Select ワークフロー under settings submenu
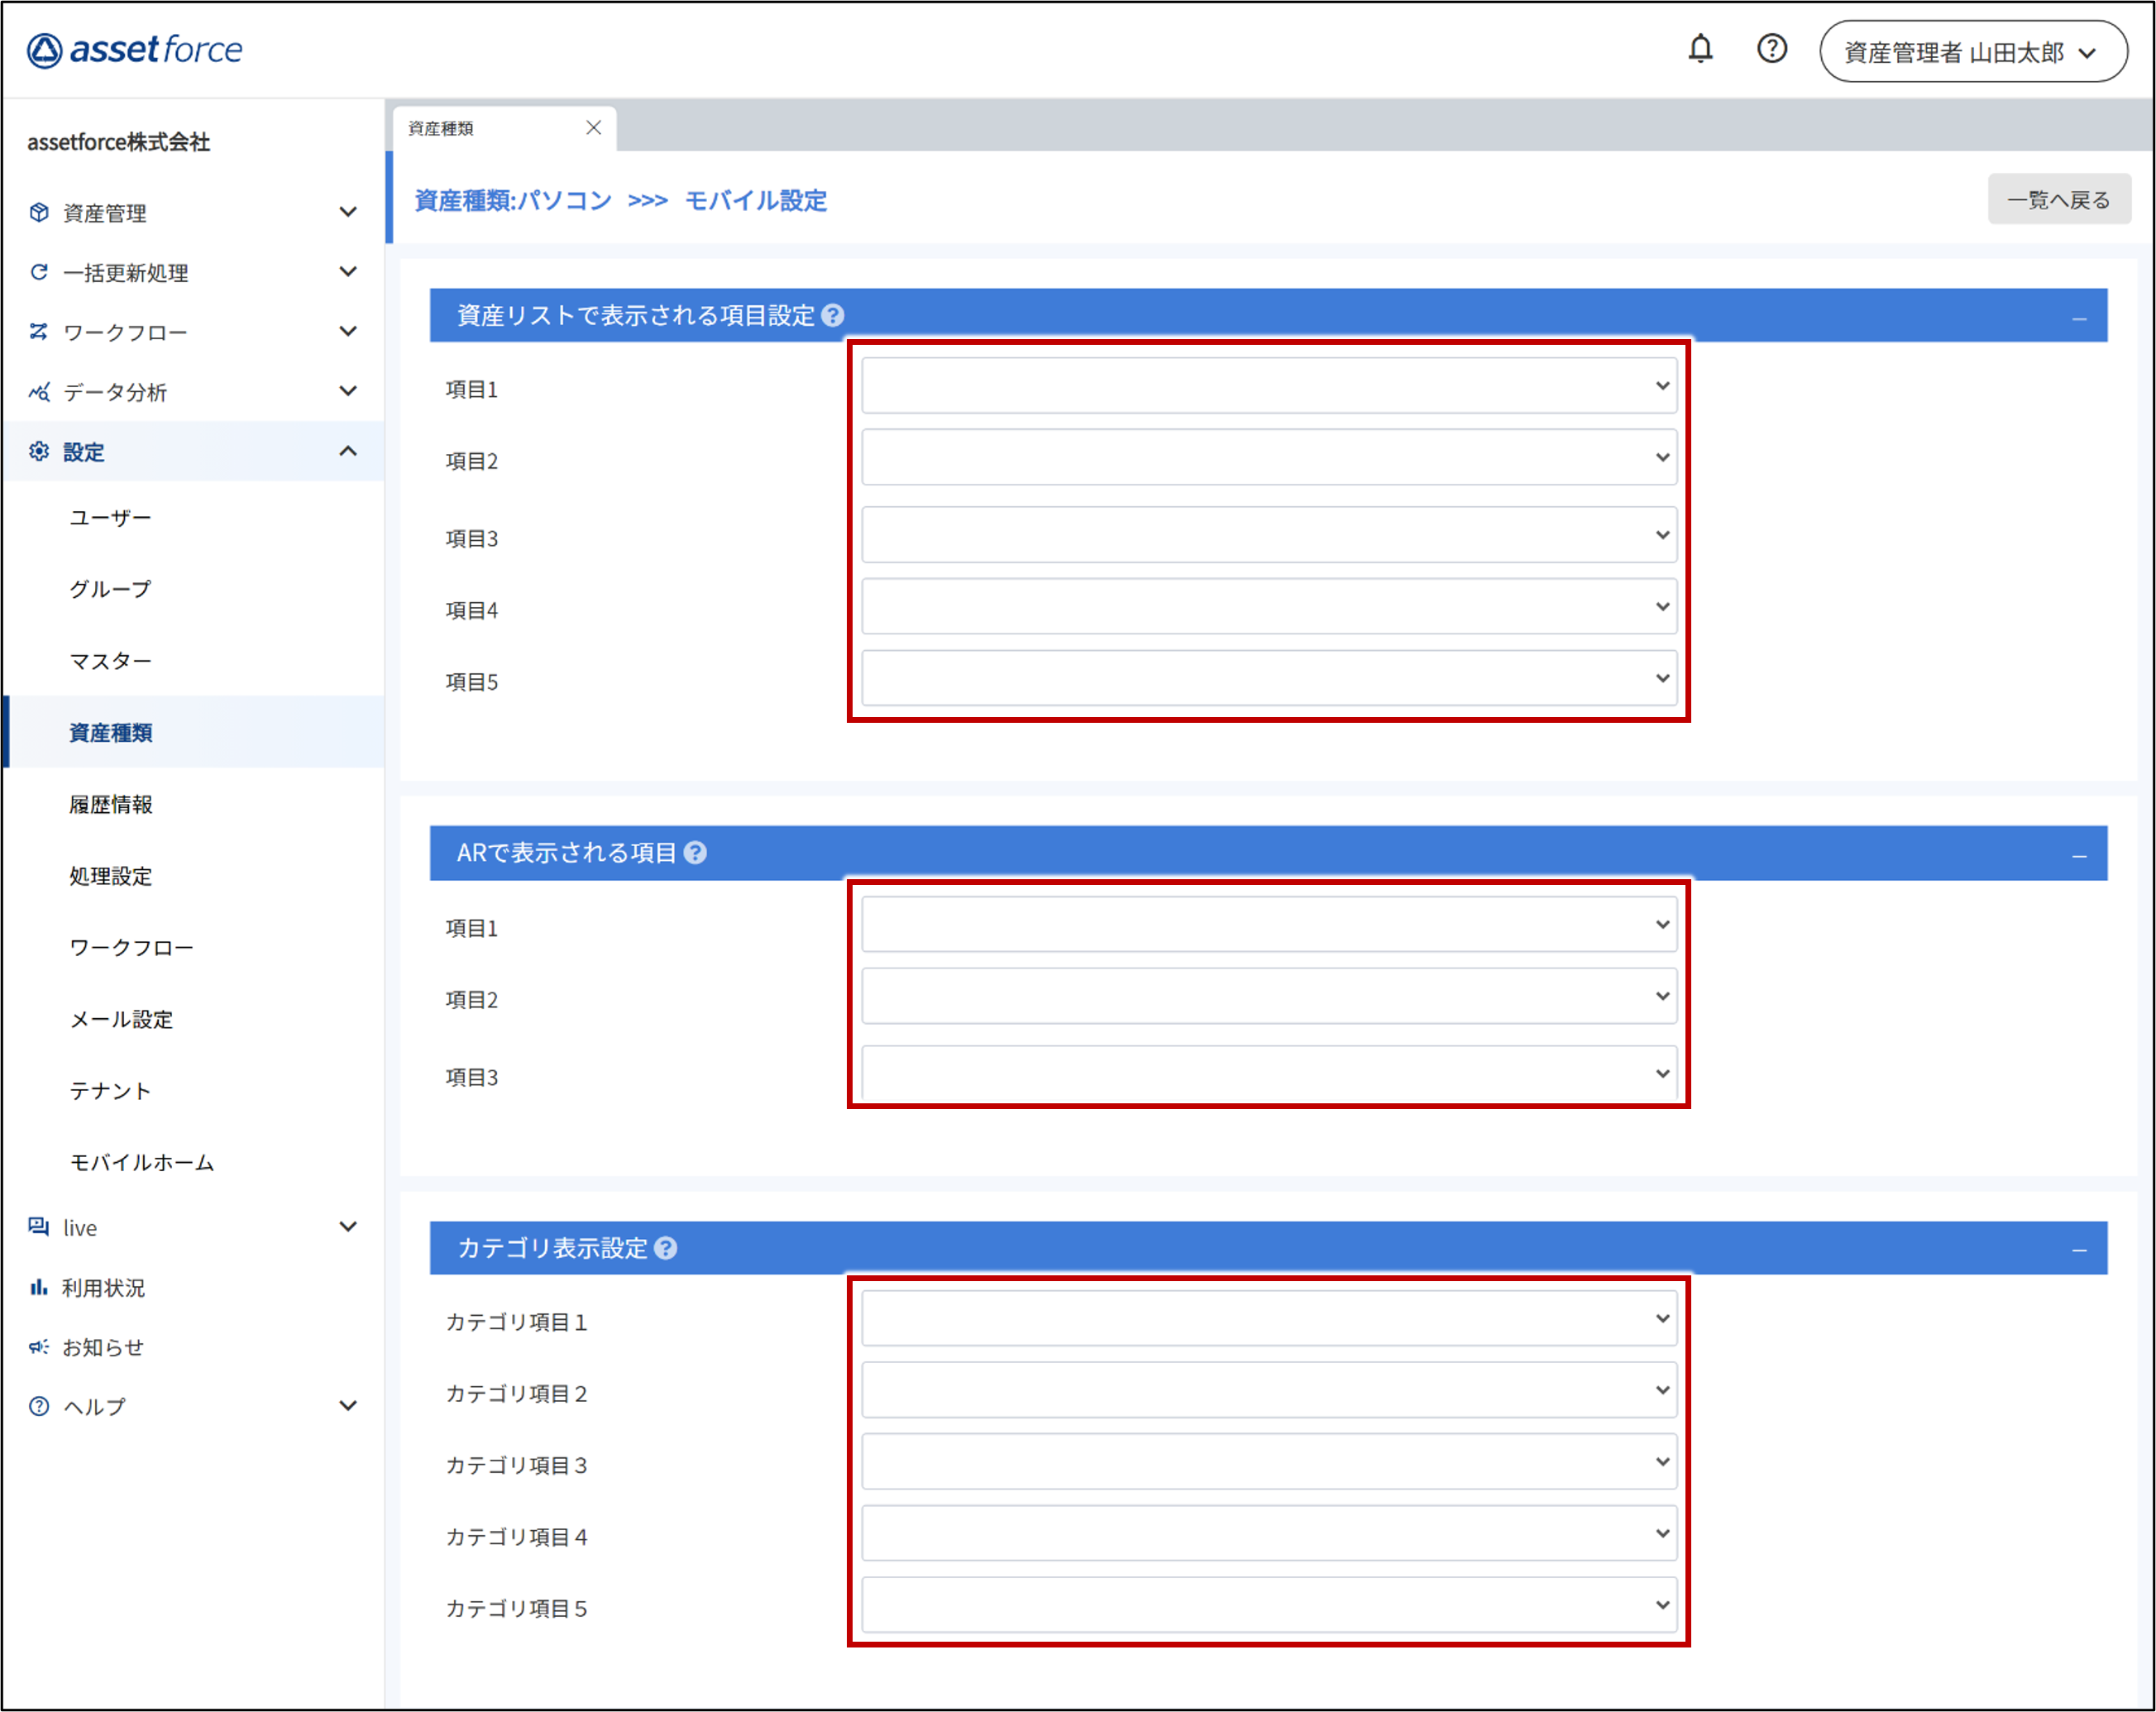Image resolution: width=2156 pixels, height=1712 pixels. pos(131,947)
